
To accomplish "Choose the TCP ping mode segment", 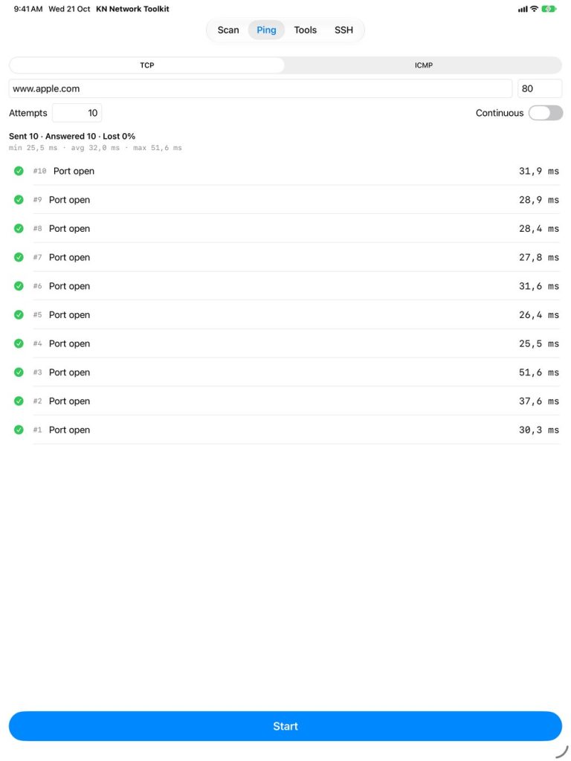I will [x=146, y=65].
